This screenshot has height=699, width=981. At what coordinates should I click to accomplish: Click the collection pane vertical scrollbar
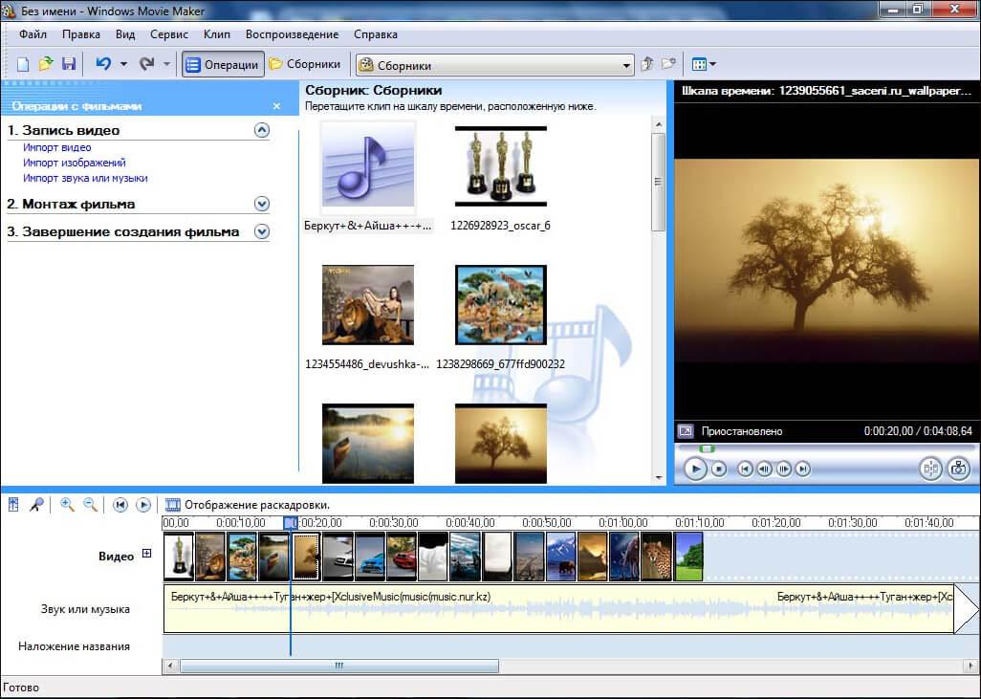[658, 182]
